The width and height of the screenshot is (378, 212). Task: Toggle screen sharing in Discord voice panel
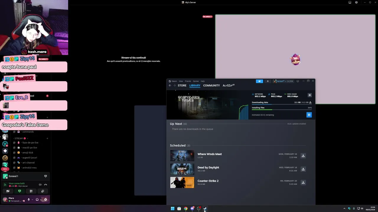click(x=19, y=191)
